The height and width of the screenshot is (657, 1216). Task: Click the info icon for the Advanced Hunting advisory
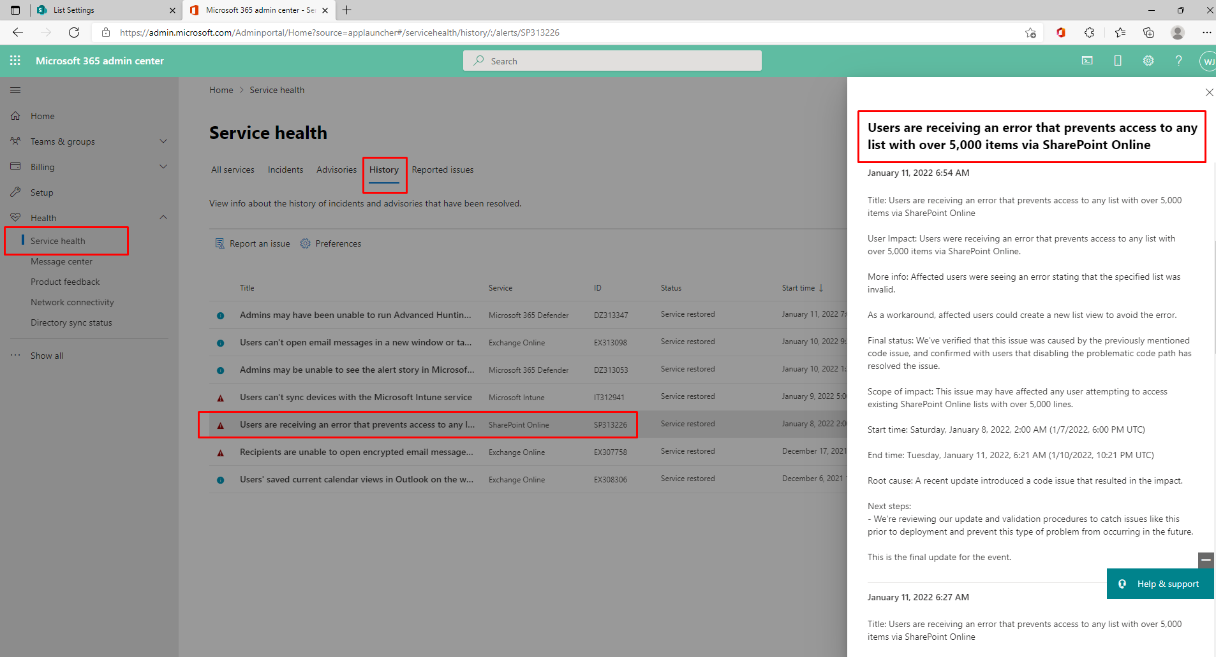(x=221, y=315)
